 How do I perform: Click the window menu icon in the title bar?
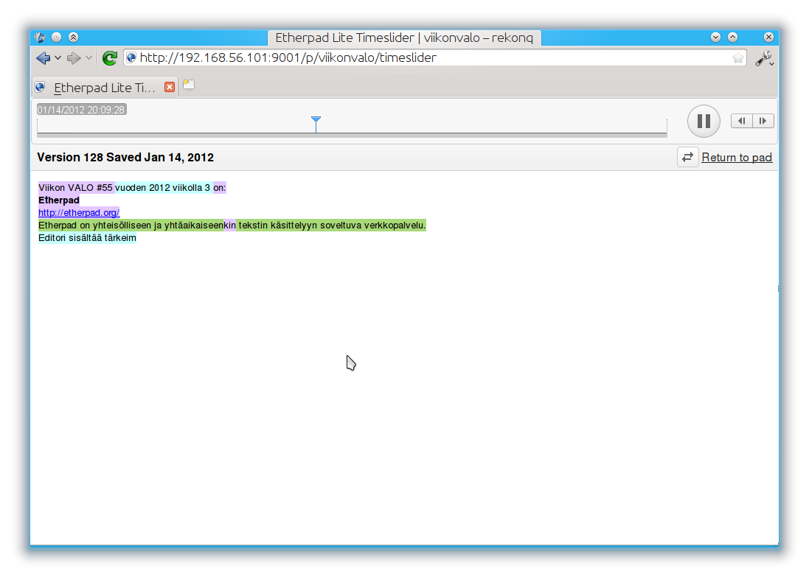41,37
